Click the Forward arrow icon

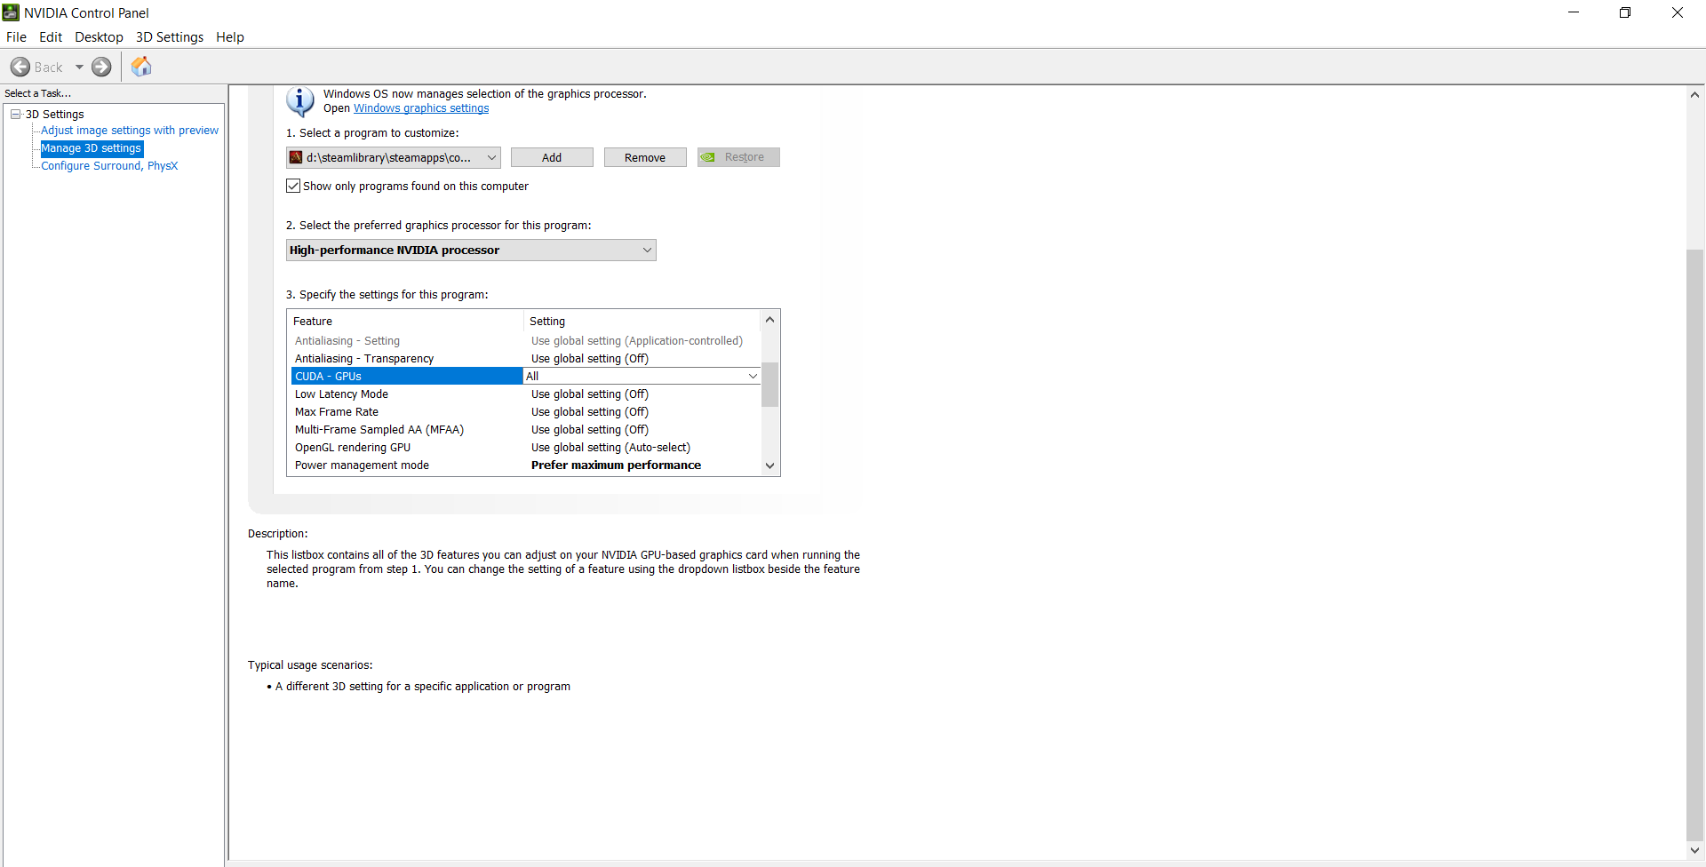point(102,67)
